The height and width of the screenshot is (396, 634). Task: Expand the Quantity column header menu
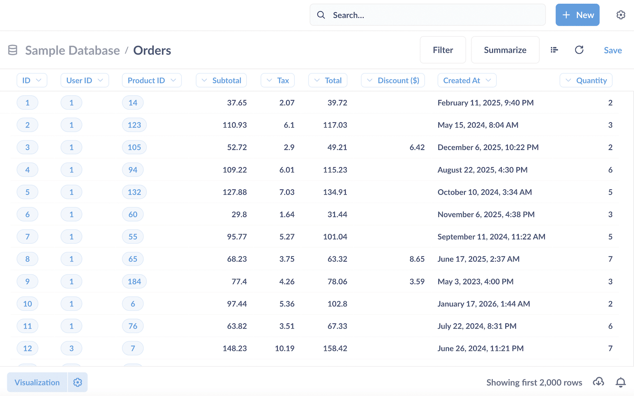coord(586,80)
